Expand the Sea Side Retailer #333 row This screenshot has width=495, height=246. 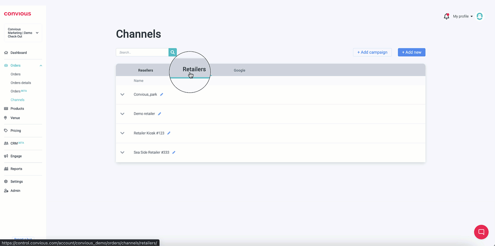122,153
